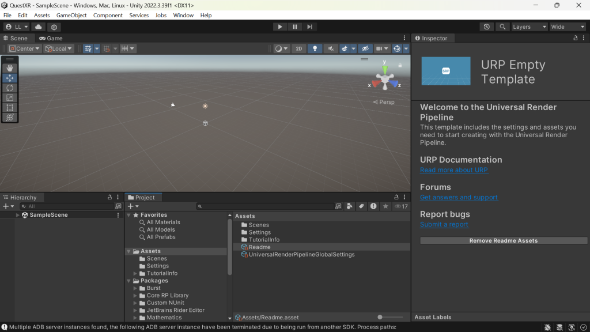Screen dimensions: 590x332
Task: Open the LL account dropdown
Action: tap(17, 27)
